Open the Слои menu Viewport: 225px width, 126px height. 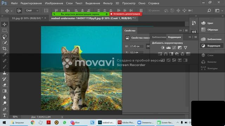(x=69, y=3)
